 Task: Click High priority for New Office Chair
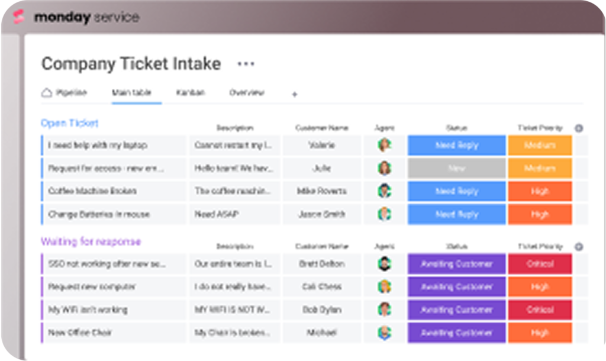(x=540, y=333)
